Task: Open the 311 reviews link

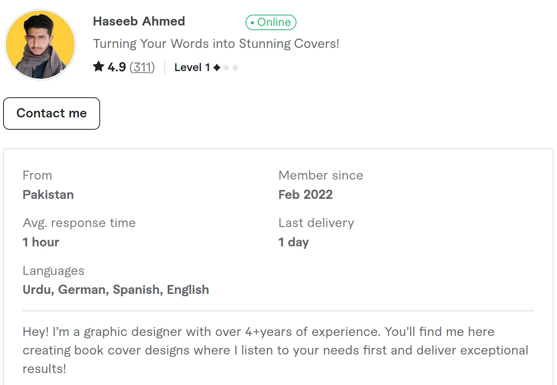Action: [142, 67]
